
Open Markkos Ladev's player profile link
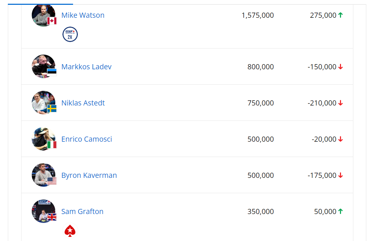click(86, 67)
